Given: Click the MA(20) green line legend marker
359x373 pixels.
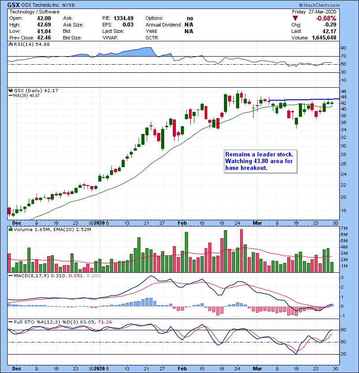Looking at the screenshot, I should pos(10,95).
